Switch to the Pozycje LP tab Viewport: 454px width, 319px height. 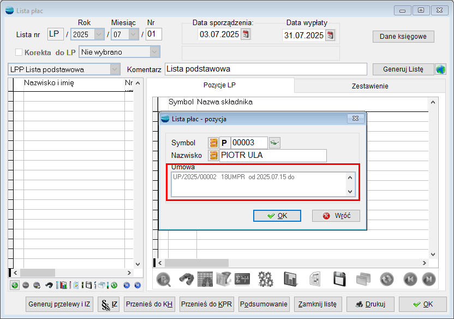[219, 85]
